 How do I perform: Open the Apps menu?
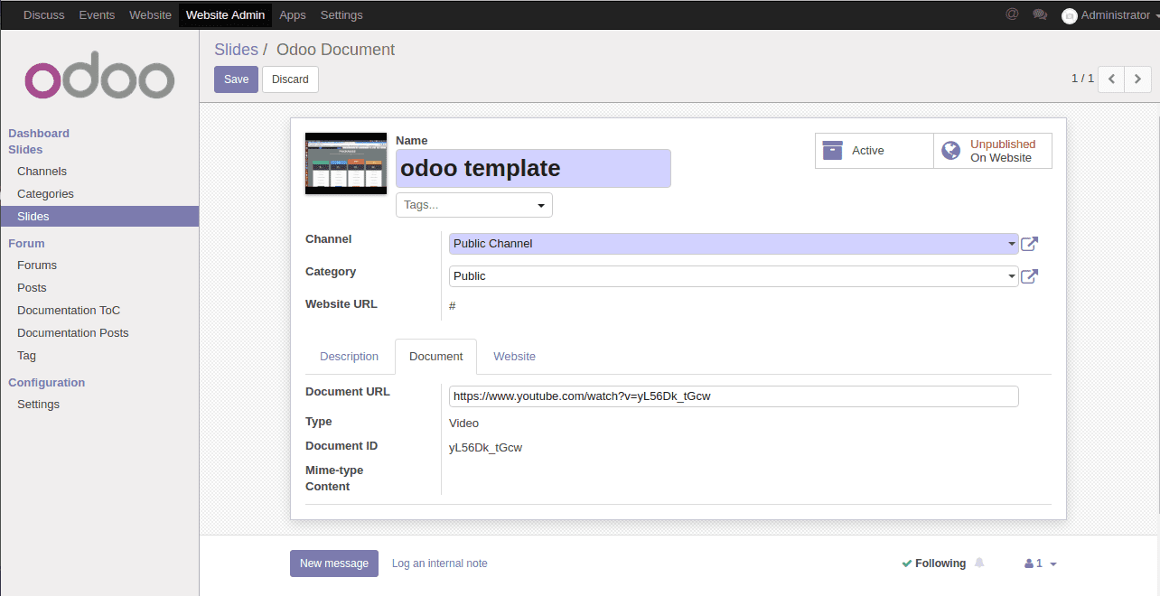click(x=293, y=14)
